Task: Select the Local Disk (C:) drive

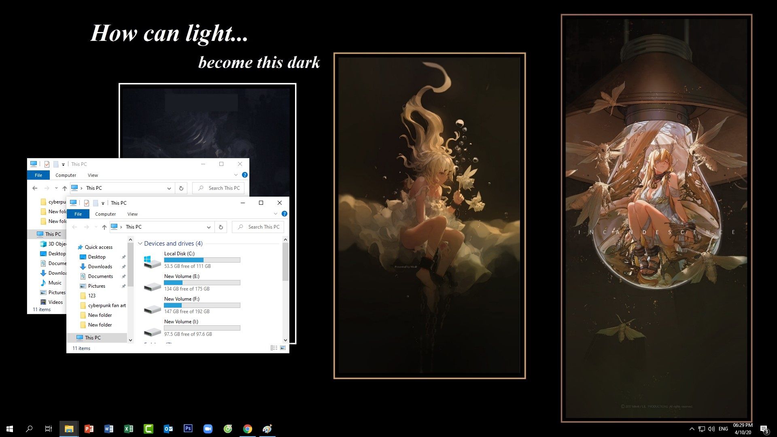Action: [179, 254]
